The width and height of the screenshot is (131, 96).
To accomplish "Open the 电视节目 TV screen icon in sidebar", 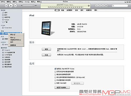I will coord(3,17).
